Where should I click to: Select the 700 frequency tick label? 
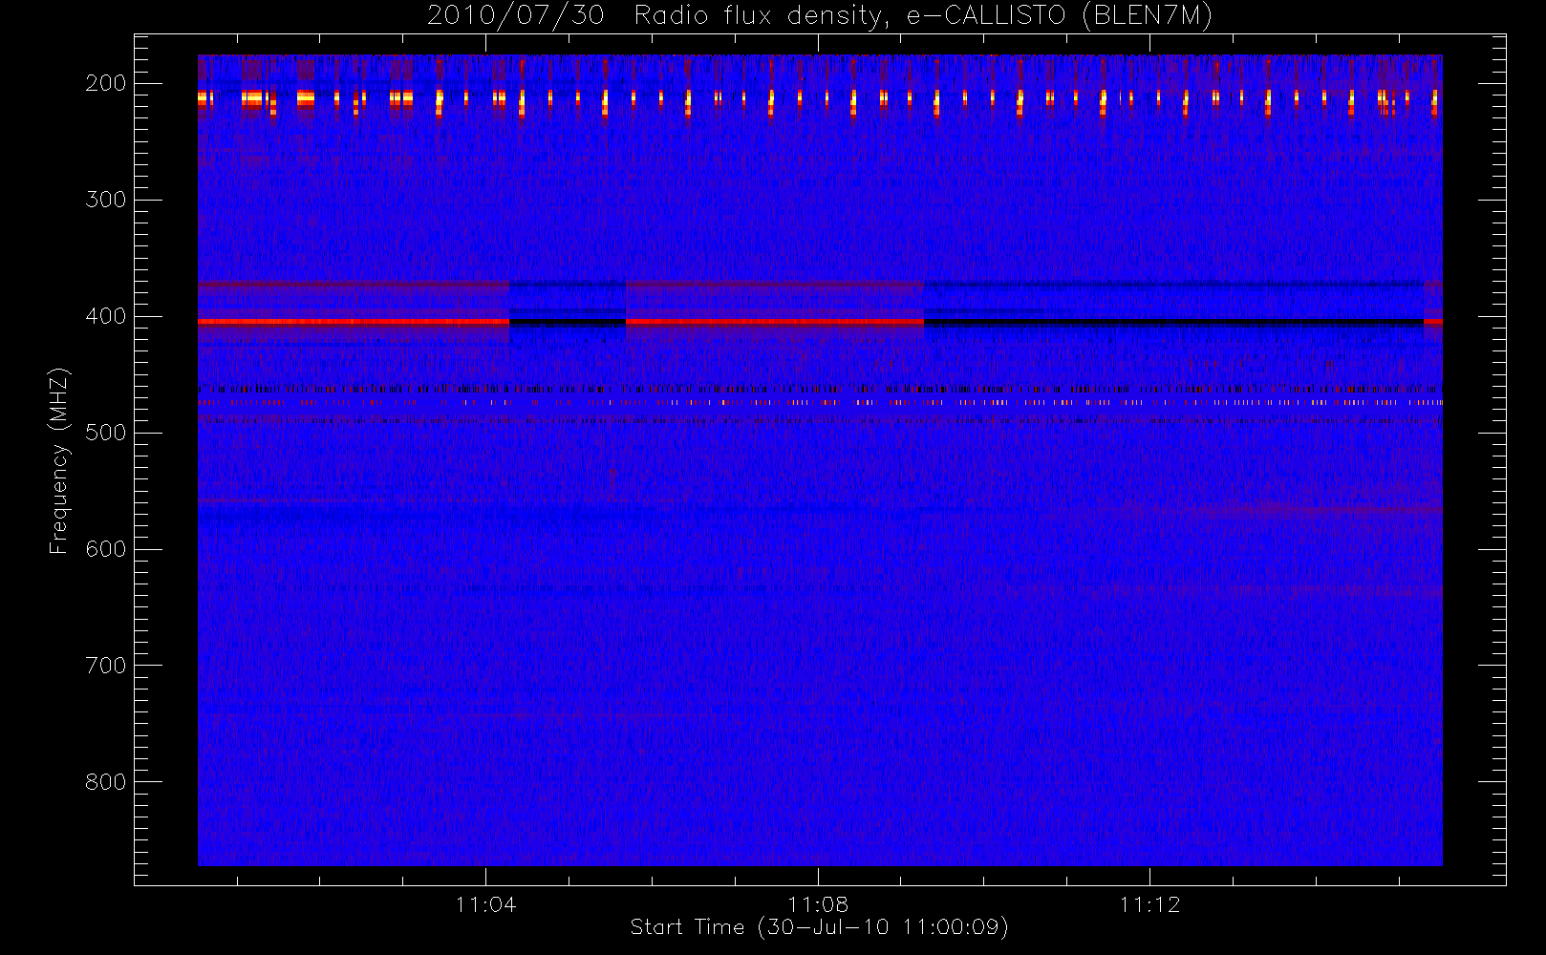106,666
